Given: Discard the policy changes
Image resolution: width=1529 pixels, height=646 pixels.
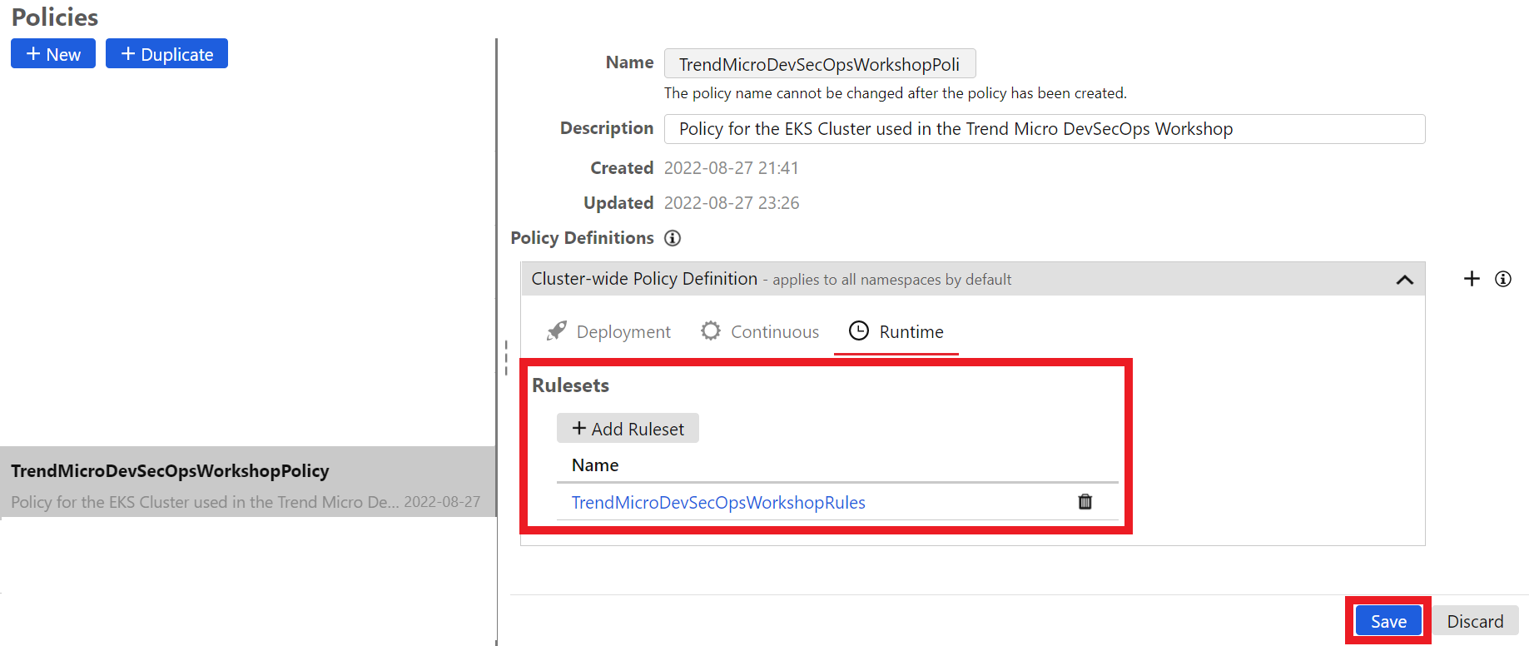Looking at the screenshot, I should [x=1475, y=621].
